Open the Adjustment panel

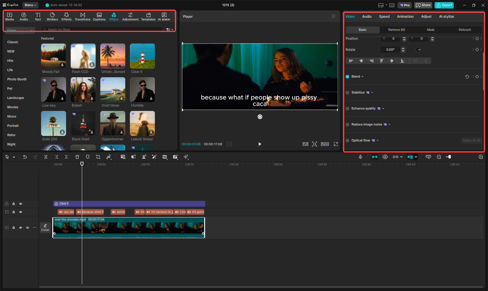click(130, 17)
